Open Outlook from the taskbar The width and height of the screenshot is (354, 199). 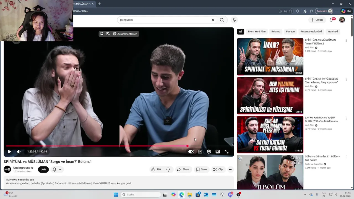point(206,195)
